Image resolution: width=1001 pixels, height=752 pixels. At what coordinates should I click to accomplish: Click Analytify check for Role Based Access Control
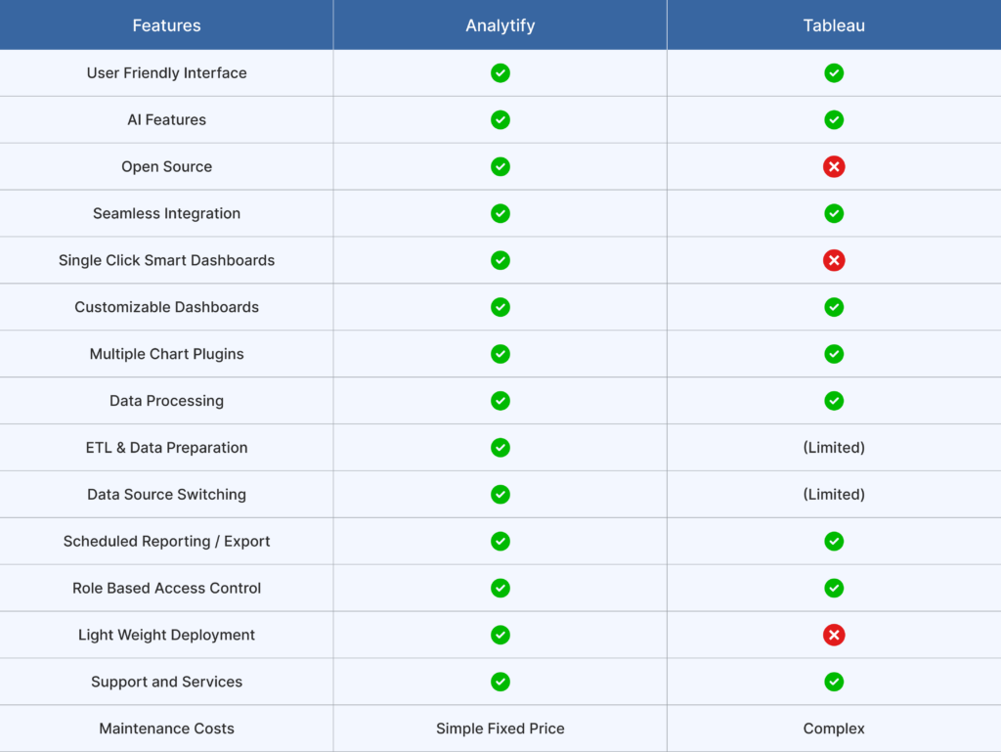500,588
